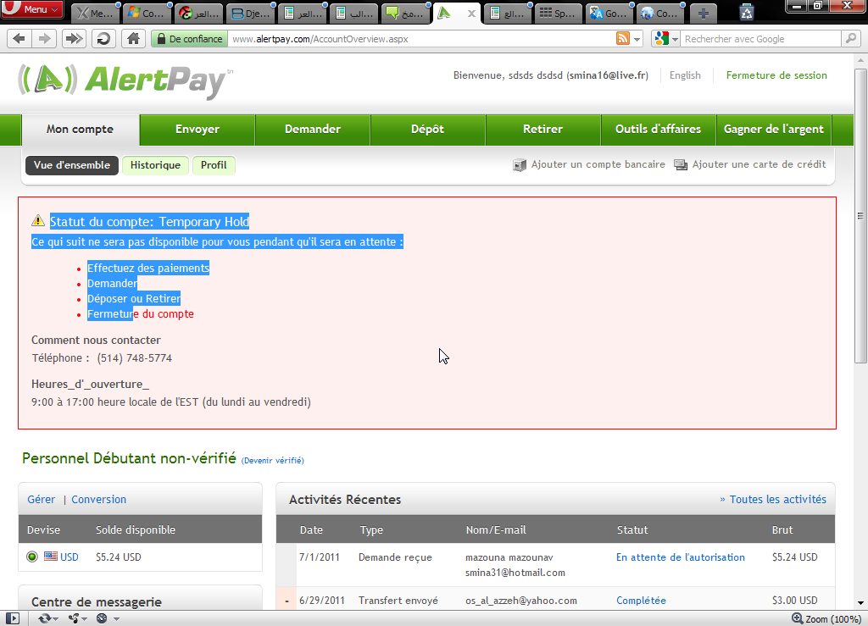Click the US flag icon

point(51,557)
